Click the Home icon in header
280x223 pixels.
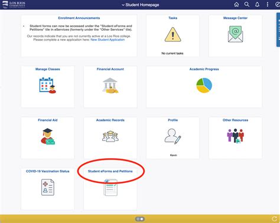click(x=236, y=5)
